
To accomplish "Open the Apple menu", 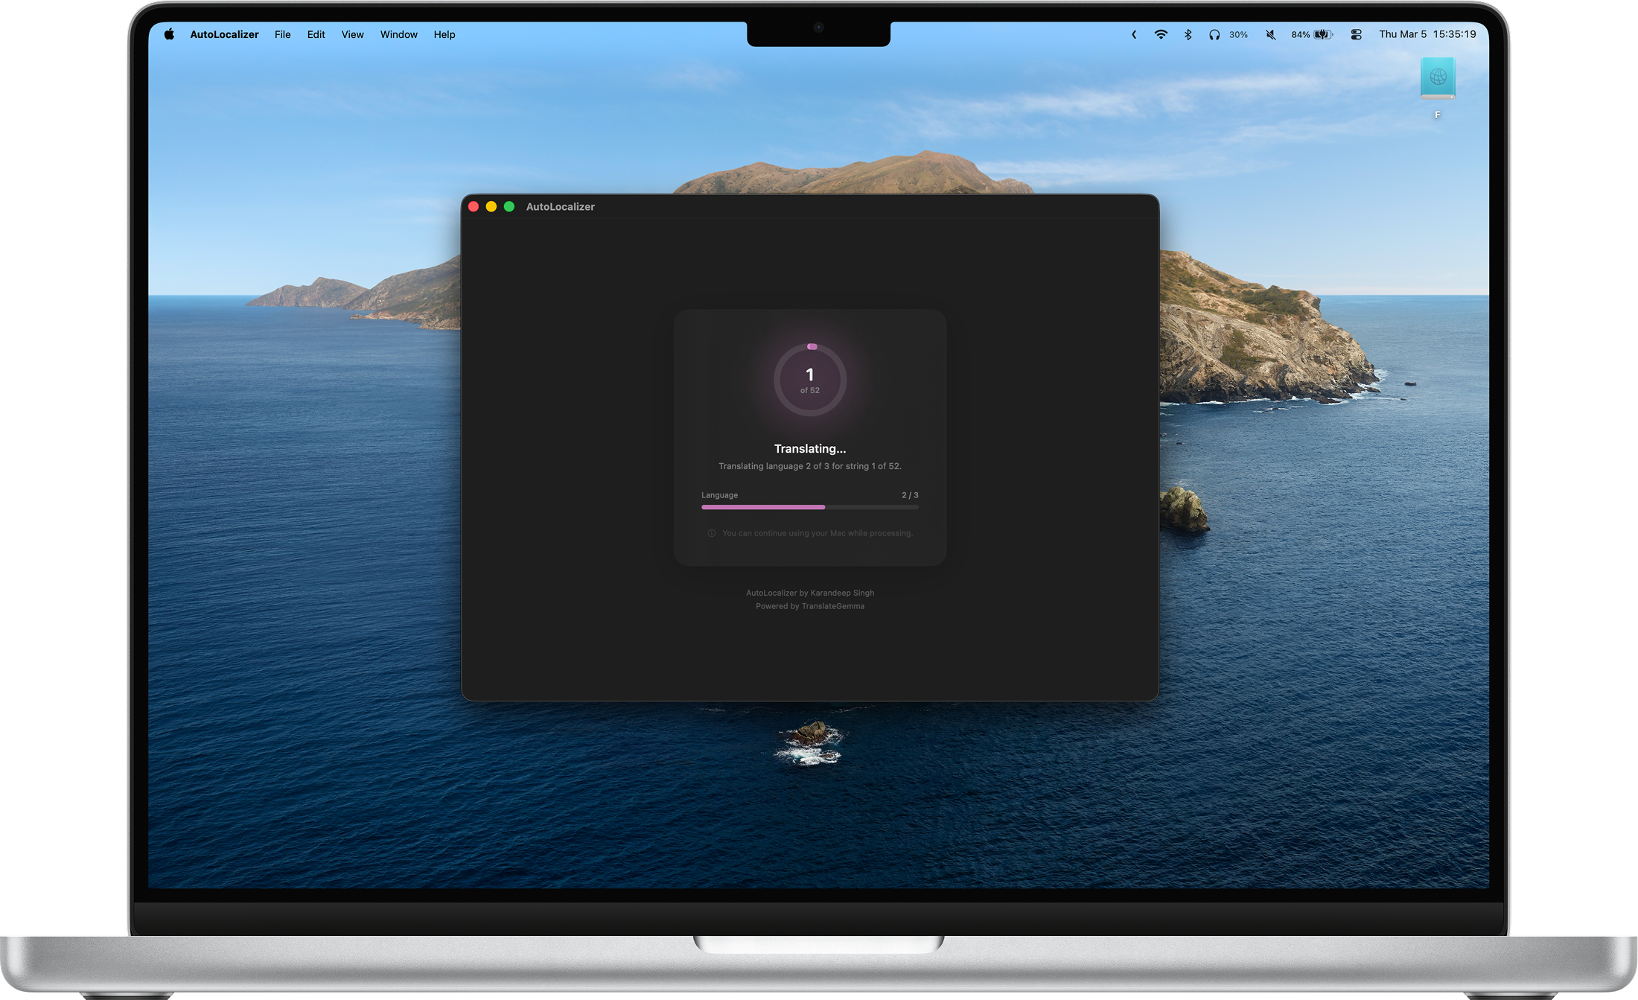I will [169, 34].
